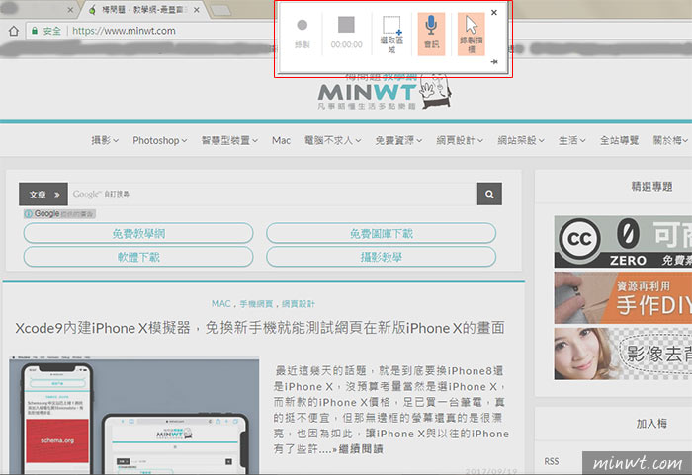Open the 全站導覽 menu item
Image resolution: width=692 pixels, height=475 pixels.
[619, 140]
